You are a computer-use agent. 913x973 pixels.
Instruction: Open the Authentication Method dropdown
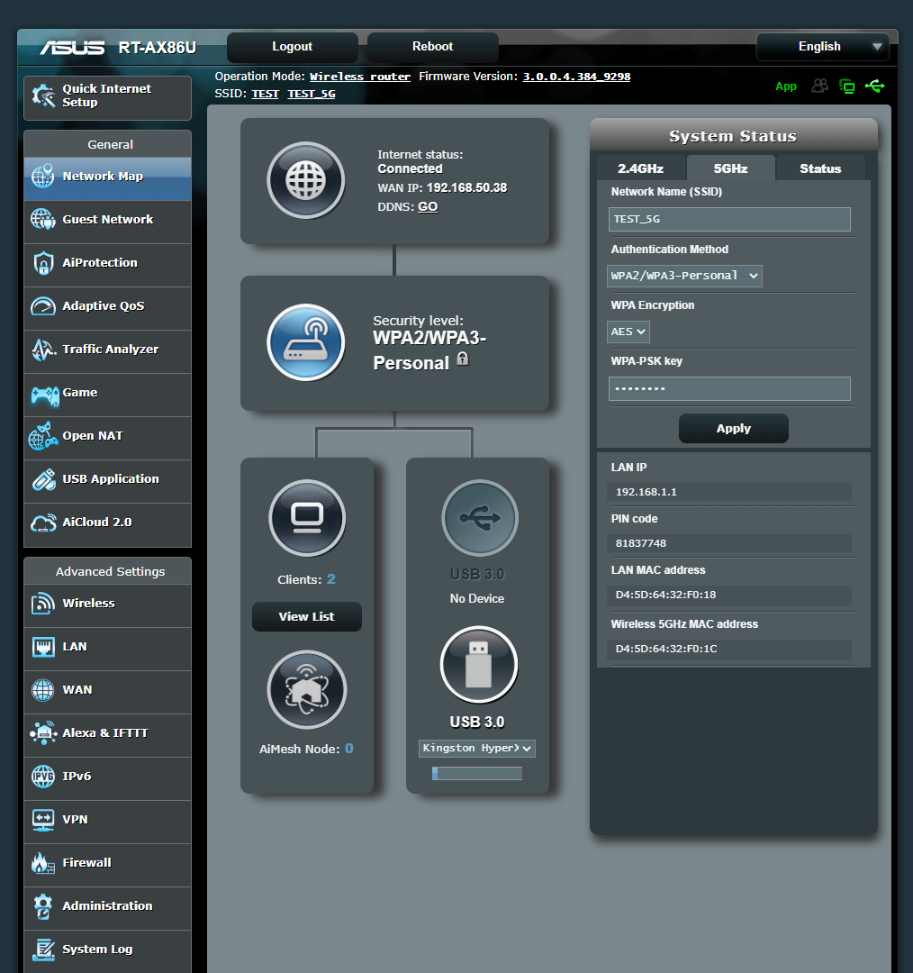pos(684,276)
